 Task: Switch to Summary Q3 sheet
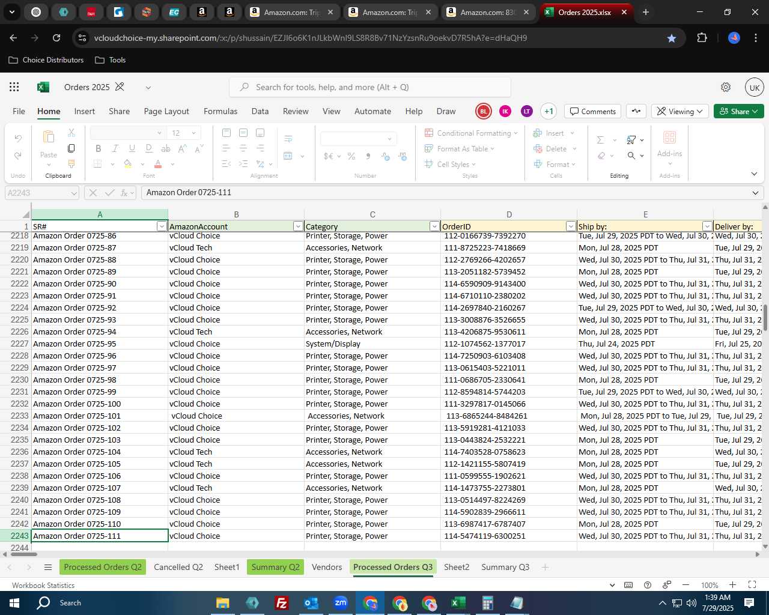pos(505,567)
